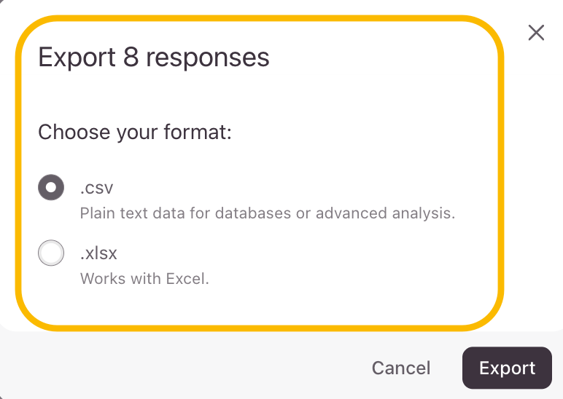Select the .xlsx radio button
Viewport: 563px width, 399px height.
point(50,253)
